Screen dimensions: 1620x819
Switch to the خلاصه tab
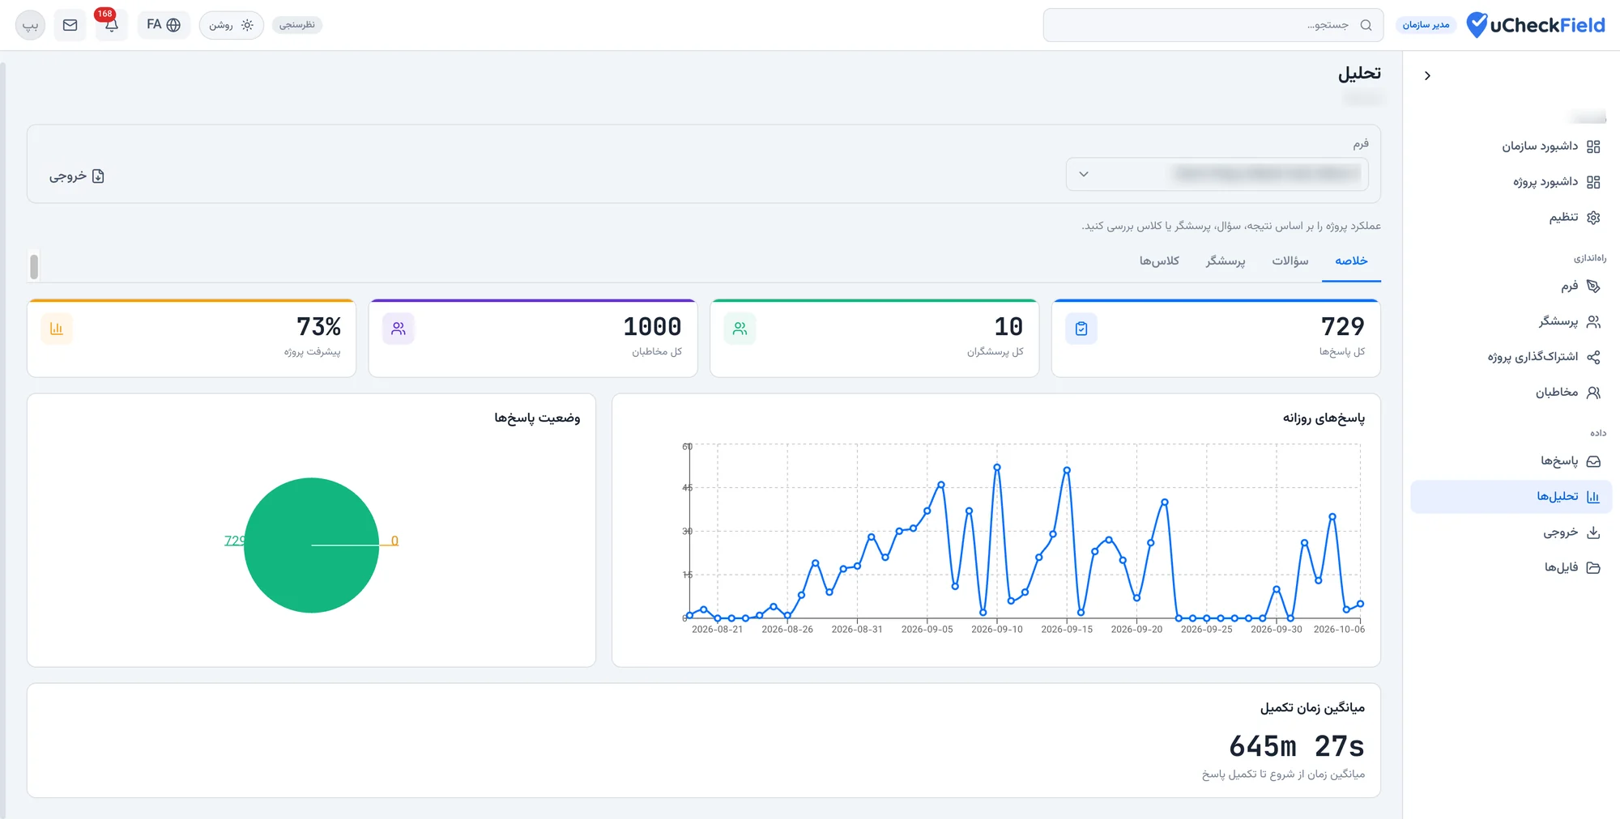(1351, 261)
